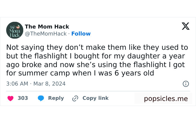Like the tweet with the heart icon
Screen dimensions: 196x123
(10, 98)
